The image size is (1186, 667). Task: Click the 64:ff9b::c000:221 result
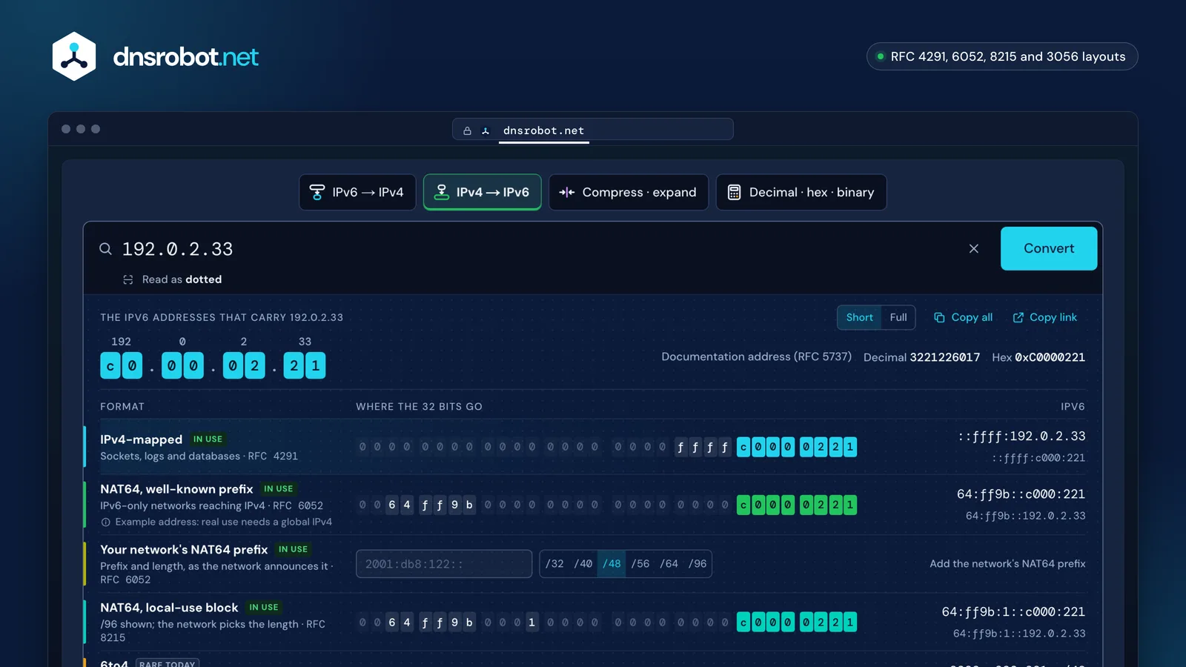[1021, 494]
